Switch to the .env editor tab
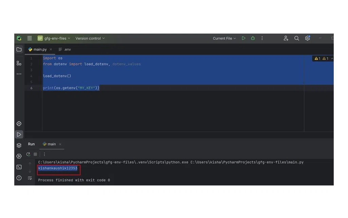Image resolution: width=348 pixels, height=218 pixels. (x=67, y=49)
